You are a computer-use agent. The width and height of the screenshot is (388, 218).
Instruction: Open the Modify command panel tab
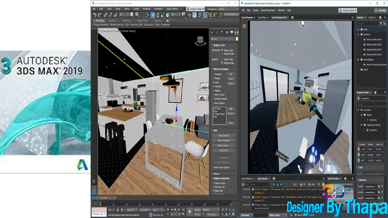(217, 32)
